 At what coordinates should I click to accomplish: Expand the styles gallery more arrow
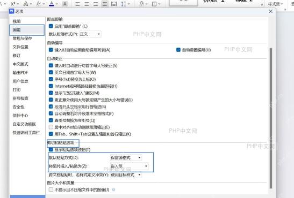[262, 4]
